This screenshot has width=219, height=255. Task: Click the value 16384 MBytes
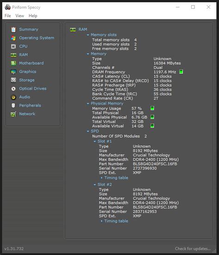pos(167,63)
